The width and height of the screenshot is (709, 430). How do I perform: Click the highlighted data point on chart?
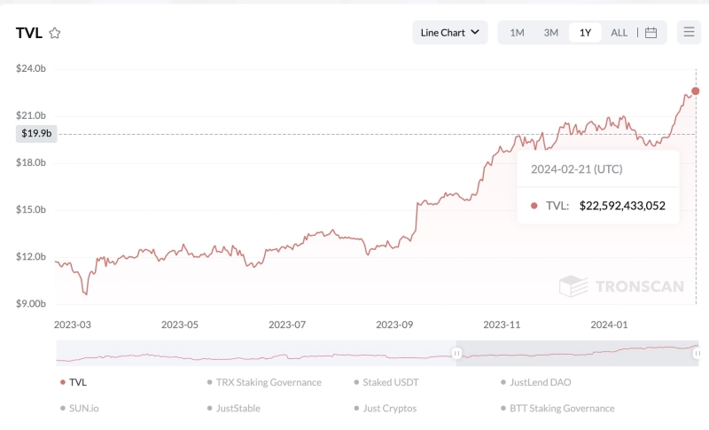pyautogui.click(x=695, y=90)
